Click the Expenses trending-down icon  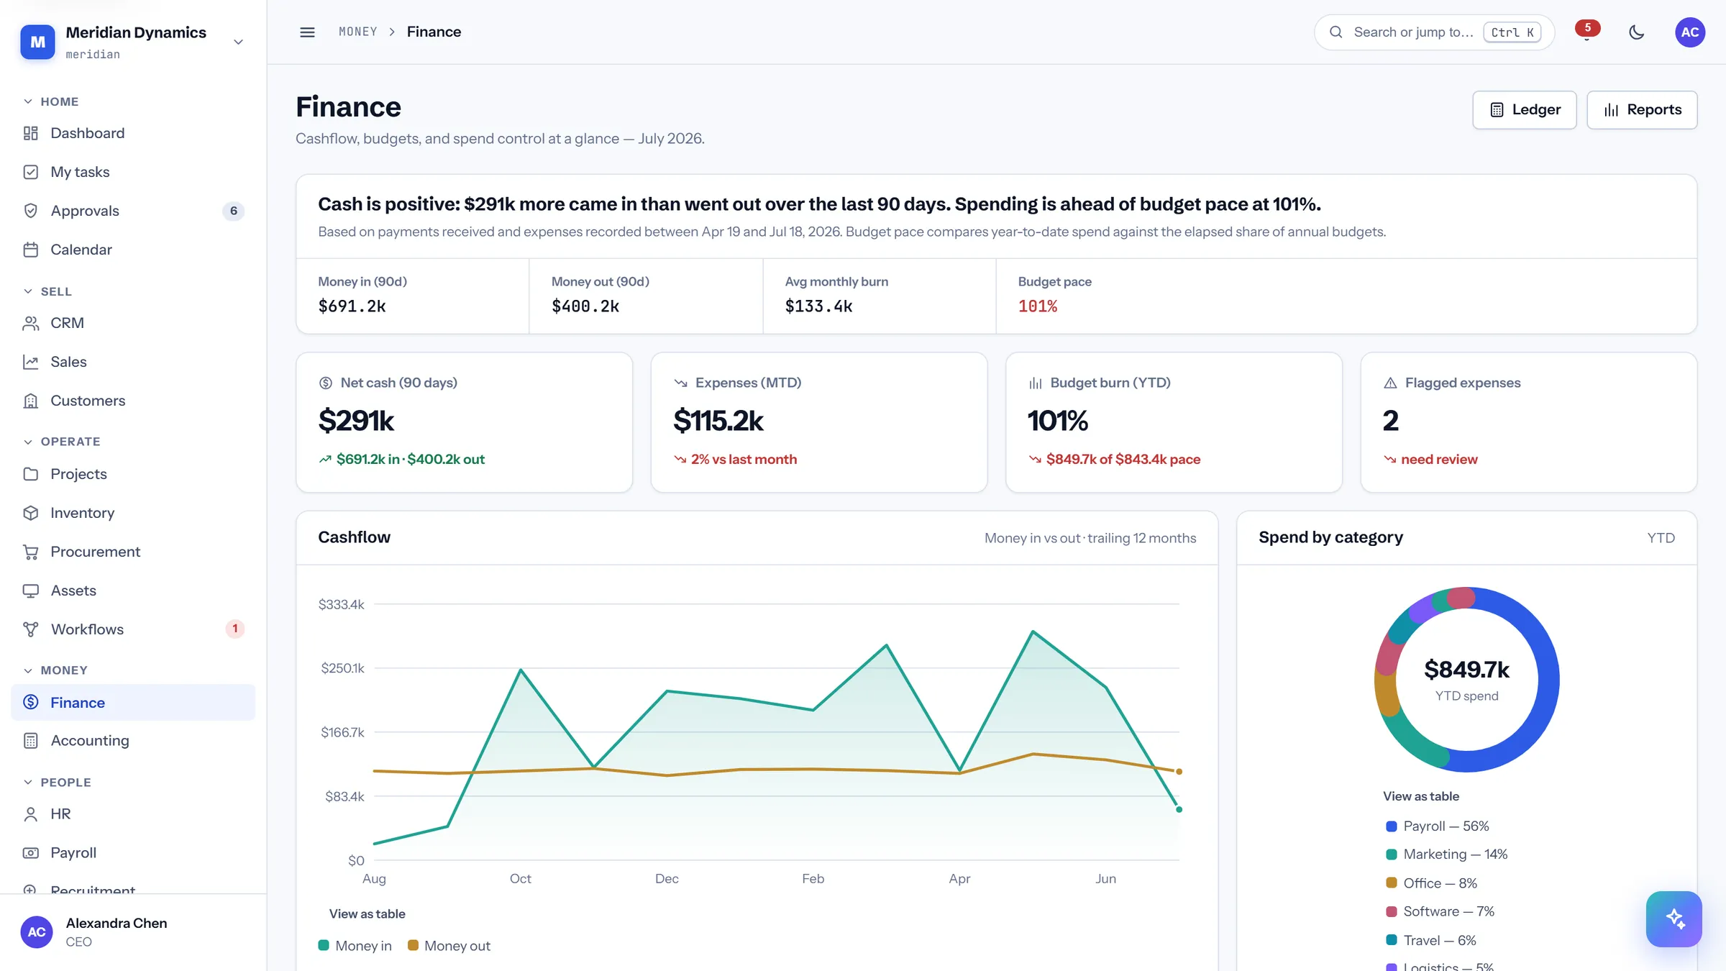680,383
